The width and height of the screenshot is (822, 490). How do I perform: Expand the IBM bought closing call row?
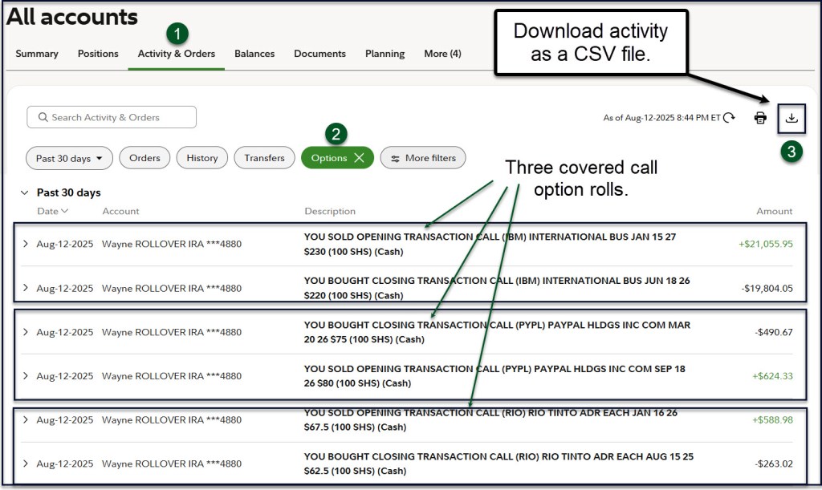[x=26, y=288]
